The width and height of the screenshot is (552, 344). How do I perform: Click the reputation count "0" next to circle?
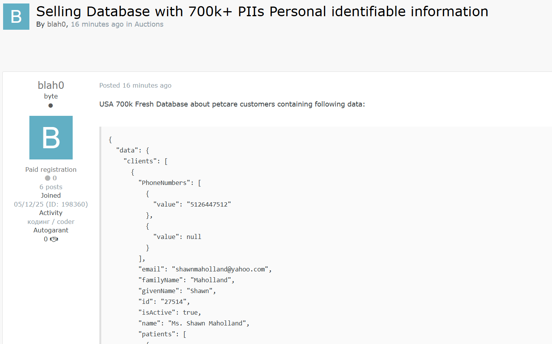(x=55, y=178)
